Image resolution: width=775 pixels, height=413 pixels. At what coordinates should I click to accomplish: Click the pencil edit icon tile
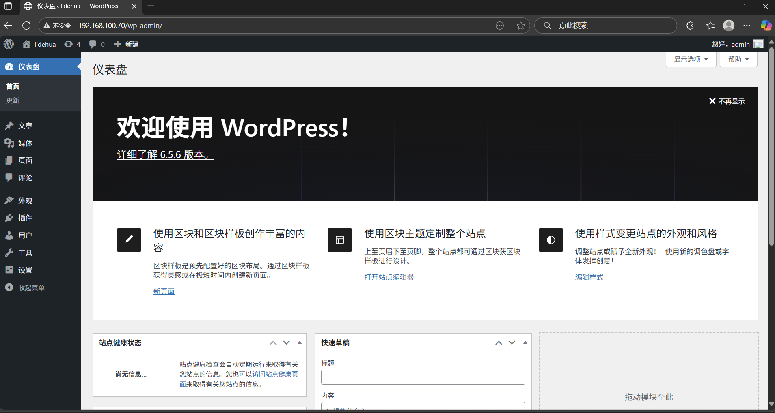(129, 240)
